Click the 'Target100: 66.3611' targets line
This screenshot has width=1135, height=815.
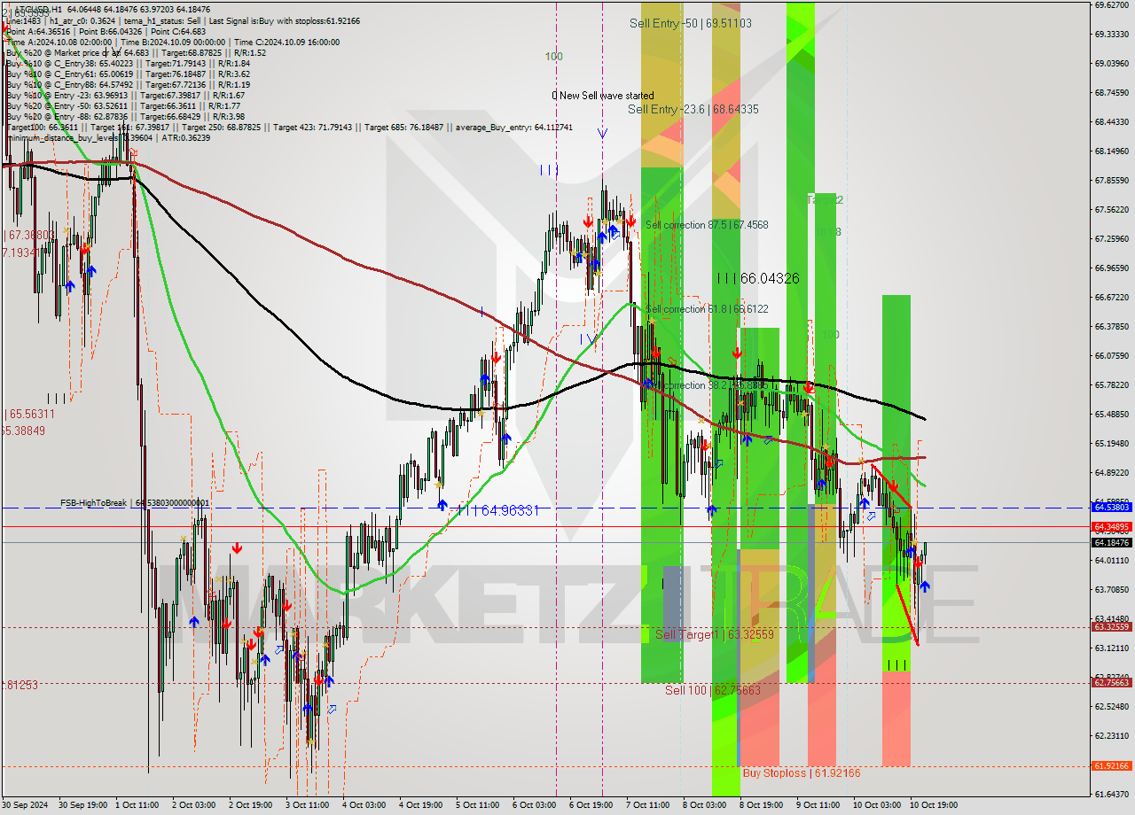(289, 127)
